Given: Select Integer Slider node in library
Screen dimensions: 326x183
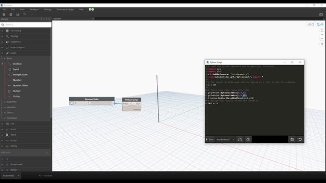Looking at the screenshot, I should click(20, 75).
